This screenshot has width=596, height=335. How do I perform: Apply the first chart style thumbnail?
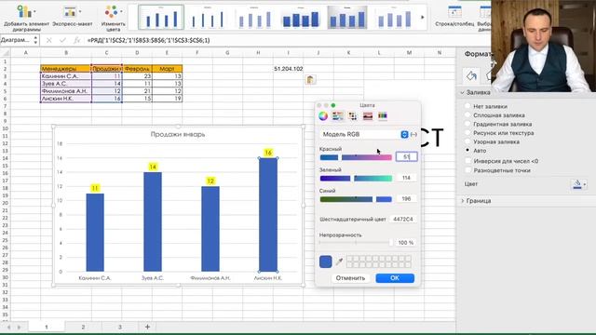161,17
